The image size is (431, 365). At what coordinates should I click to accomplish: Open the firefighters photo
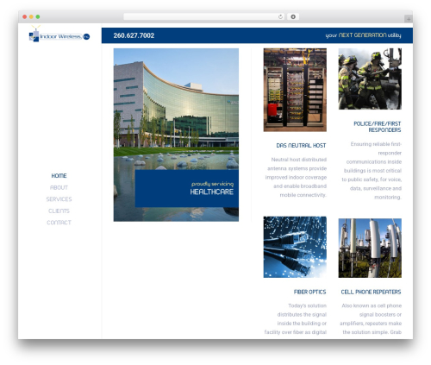pyautogui.click(x=370, y=79)
